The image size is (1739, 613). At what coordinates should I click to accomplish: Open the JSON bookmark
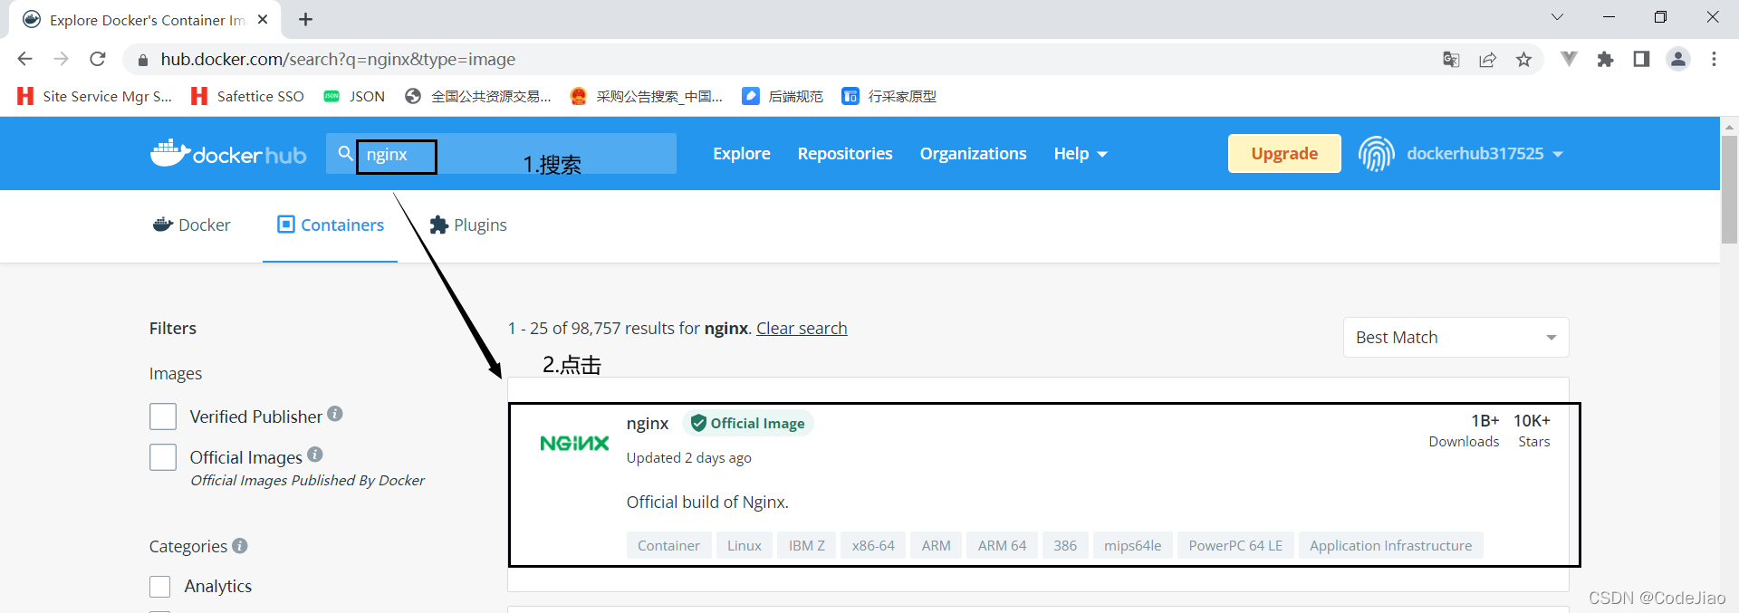pyautogui.click(x=354, y=96)
